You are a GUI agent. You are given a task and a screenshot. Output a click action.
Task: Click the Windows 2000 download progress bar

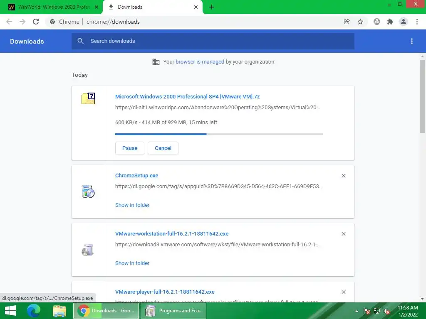[x=219, y=134]
